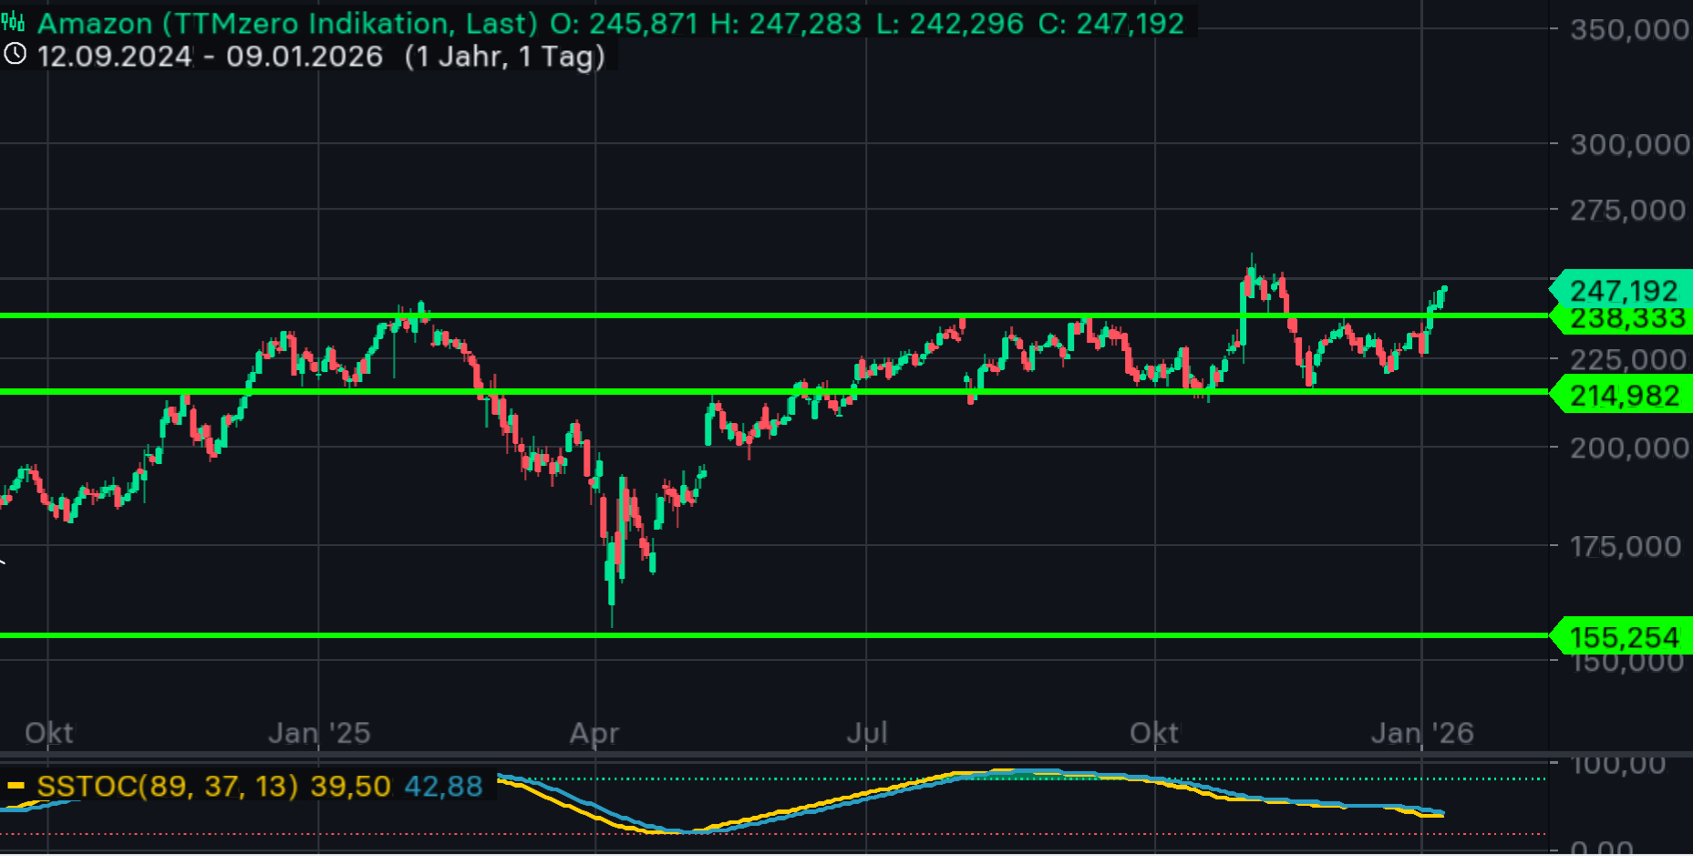
Task: Click the clock icon beside the date range
Action: (15, 55)
